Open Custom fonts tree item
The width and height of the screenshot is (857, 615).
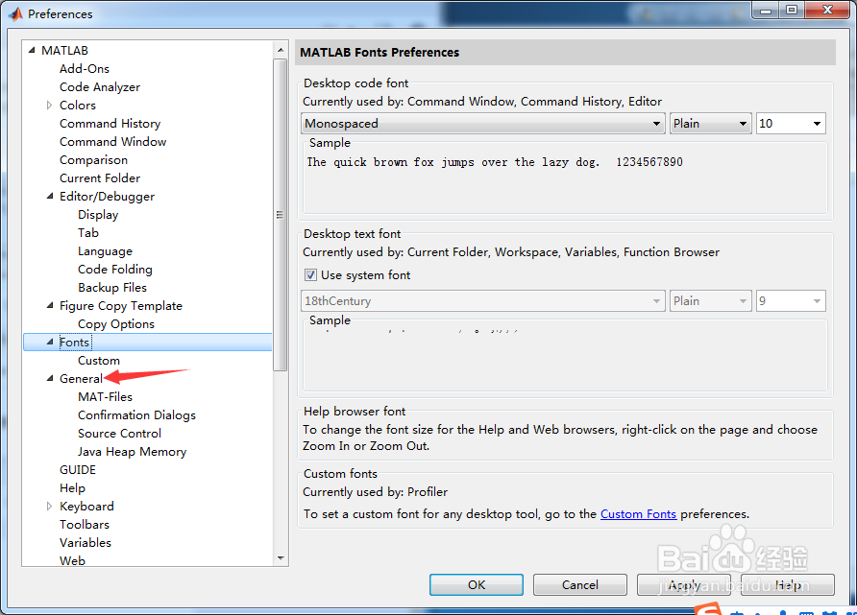pos(98,360)
